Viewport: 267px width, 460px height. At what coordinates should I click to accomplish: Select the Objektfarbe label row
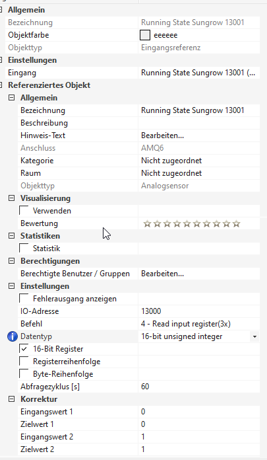(x=28, y=35)
